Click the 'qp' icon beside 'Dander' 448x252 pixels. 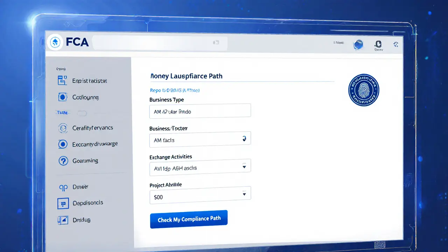click(63, 188)
